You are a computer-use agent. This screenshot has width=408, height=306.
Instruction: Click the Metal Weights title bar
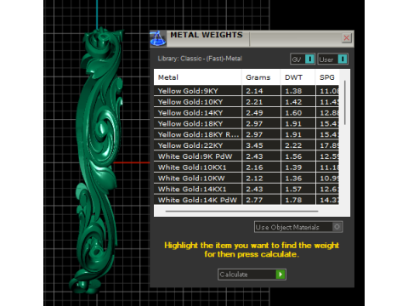[252, 38]
